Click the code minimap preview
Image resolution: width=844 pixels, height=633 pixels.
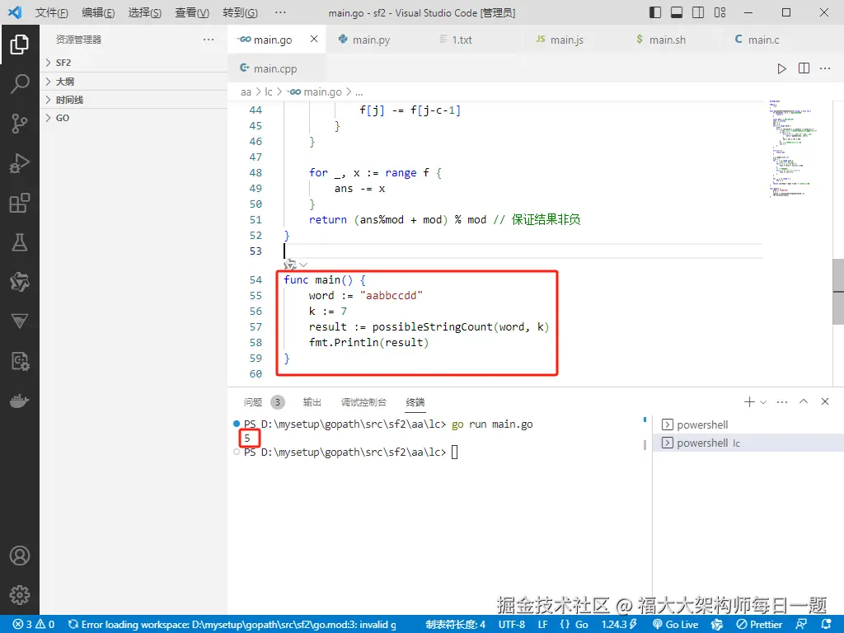[794, 148]
